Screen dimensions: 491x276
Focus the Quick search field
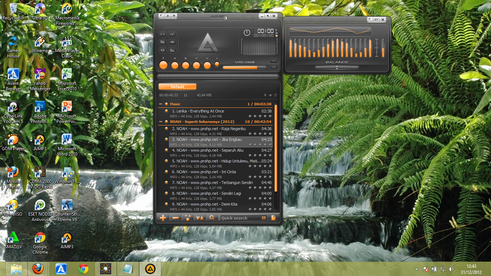240,218
